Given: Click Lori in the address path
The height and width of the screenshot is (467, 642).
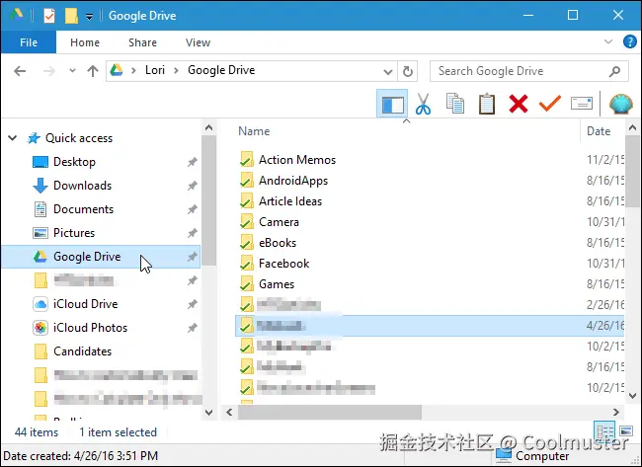Looking at the screenshot, I should [x=155, y=70].
